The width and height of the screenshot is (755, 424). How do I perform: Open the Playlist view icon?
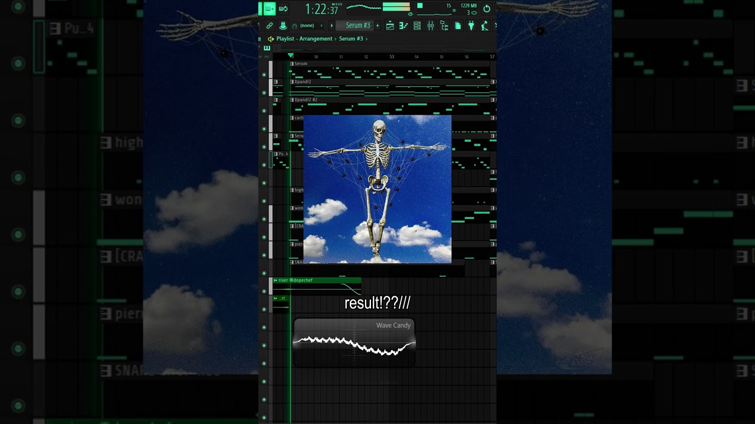pyautogui.click(x=390, y=25)
